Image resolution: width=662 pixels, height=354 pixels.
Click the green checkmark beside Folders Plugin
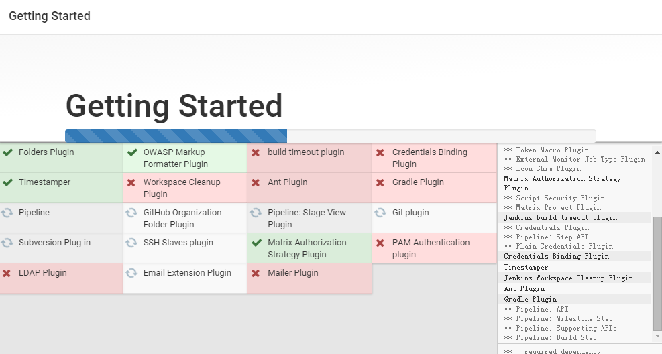(8, 152)
